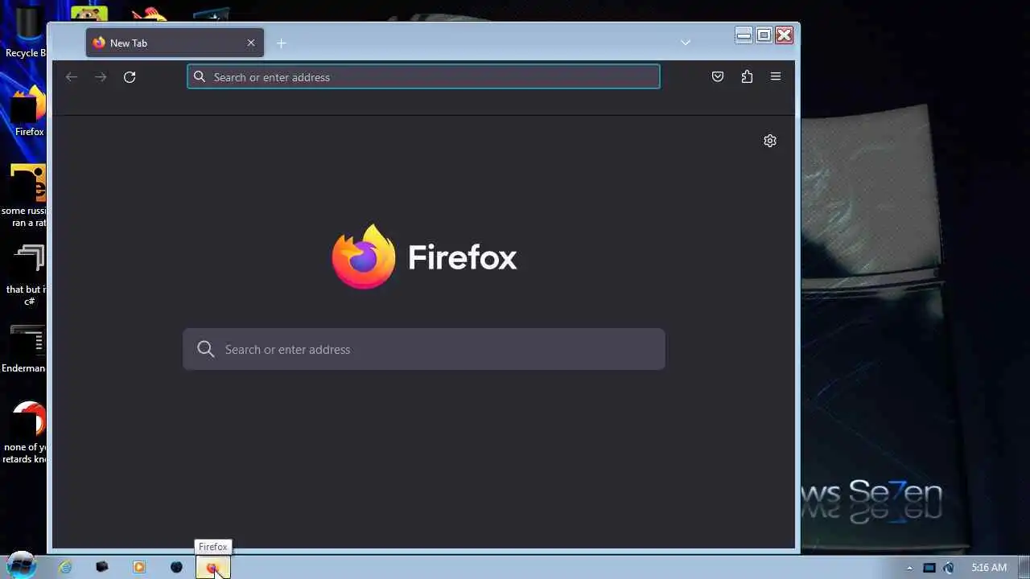Select the Enderman desktop icon
Image resolution: width=1030 pixels, height=579 pixels.
tap(25, 349)
